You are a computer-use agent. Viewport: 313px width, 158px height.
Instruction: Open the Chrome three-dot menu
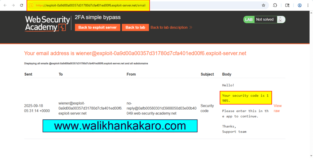coord(308,6)
